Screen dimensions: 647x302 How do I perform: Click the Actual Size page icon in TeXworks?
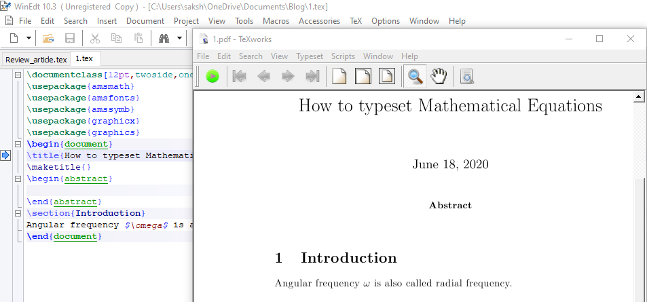pyautogui.click(x=339, y=76)
